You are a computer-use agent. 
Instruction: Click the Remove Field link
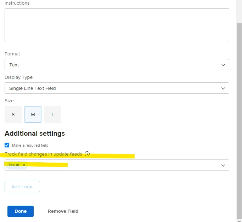coord(63,211)
